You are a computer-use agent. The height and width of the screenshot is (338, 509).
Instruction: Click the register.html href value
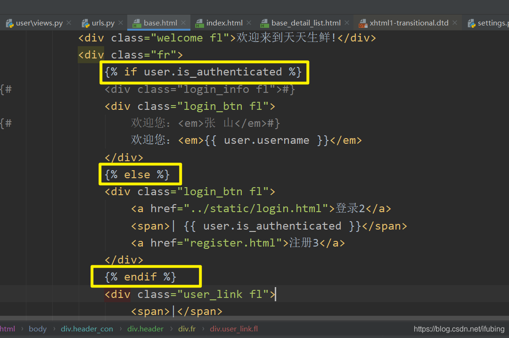click(x=233, y=243)
